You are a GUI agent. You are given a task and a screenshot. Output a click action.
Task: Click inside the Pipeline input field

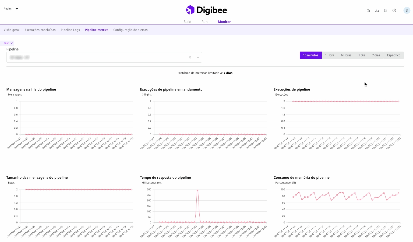click(97, 57)
